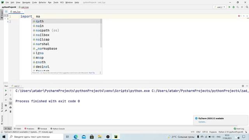Open the Edit menu
Viewport: 249px width, 140px height.
pos(12,2)
